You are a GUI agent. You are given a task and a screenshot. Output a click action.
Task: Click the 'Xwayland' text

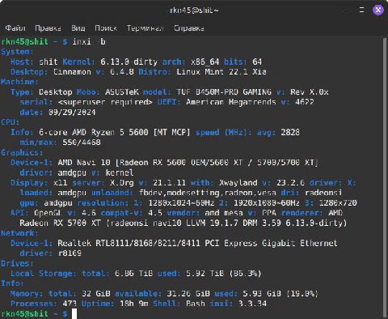pos(238,183)
